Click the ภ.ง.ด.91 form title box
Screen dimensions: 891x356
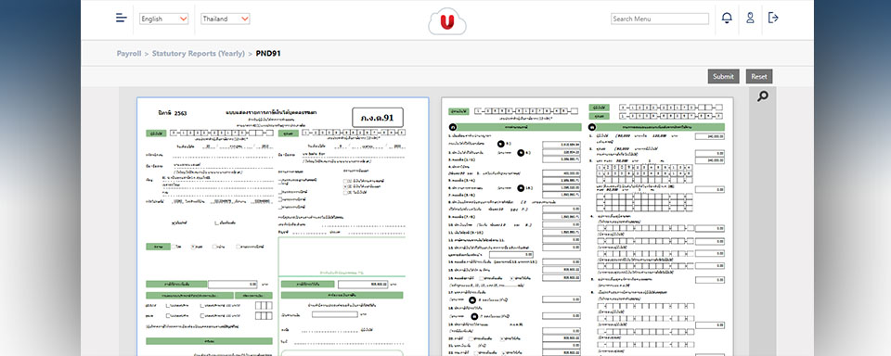pos(378,118)
